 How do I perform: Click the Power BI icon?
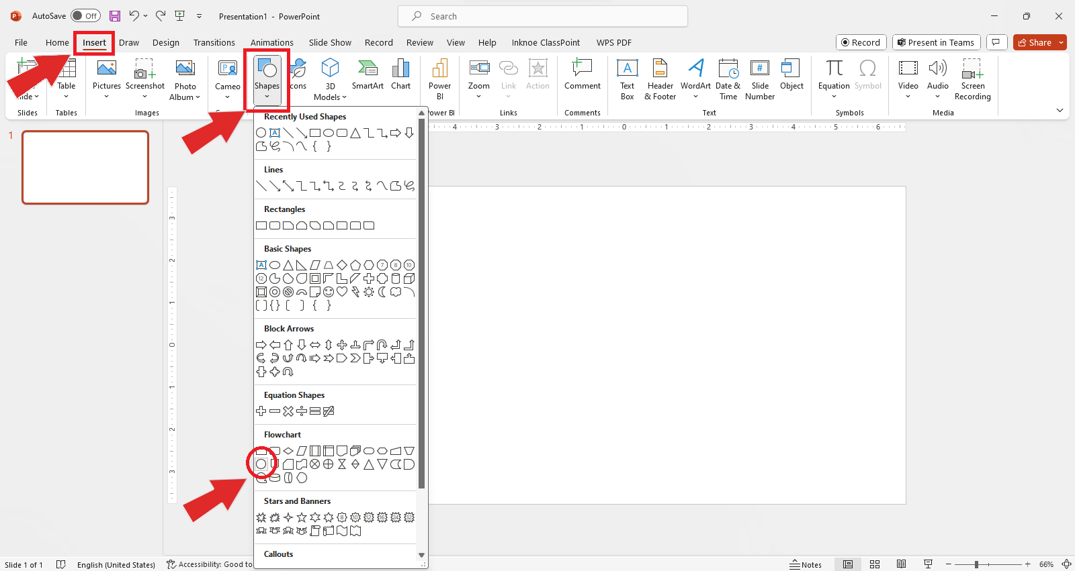(439, 80)
